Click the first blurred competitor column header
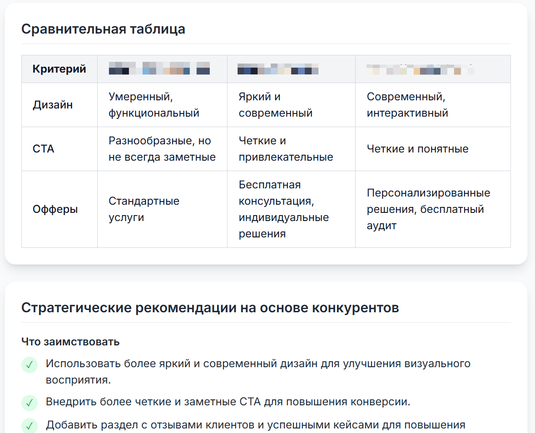The width and height of the screenshot is (535, 433). tap(163, 69)
